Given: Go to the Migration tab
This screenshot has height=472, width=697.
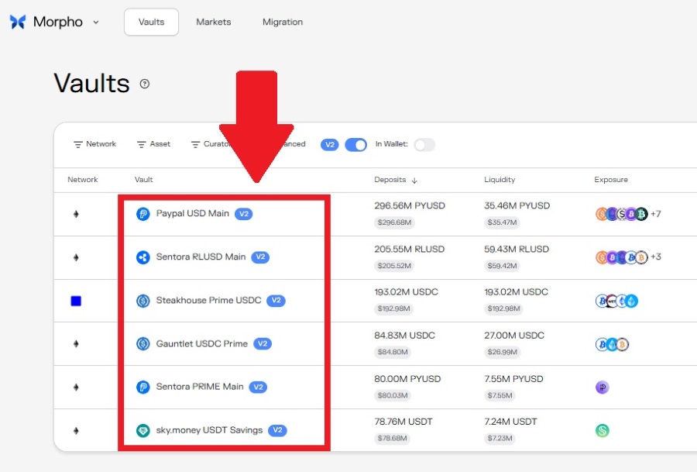Looking at the screenshot, I should pyautogui.click(x=282, y=22).
